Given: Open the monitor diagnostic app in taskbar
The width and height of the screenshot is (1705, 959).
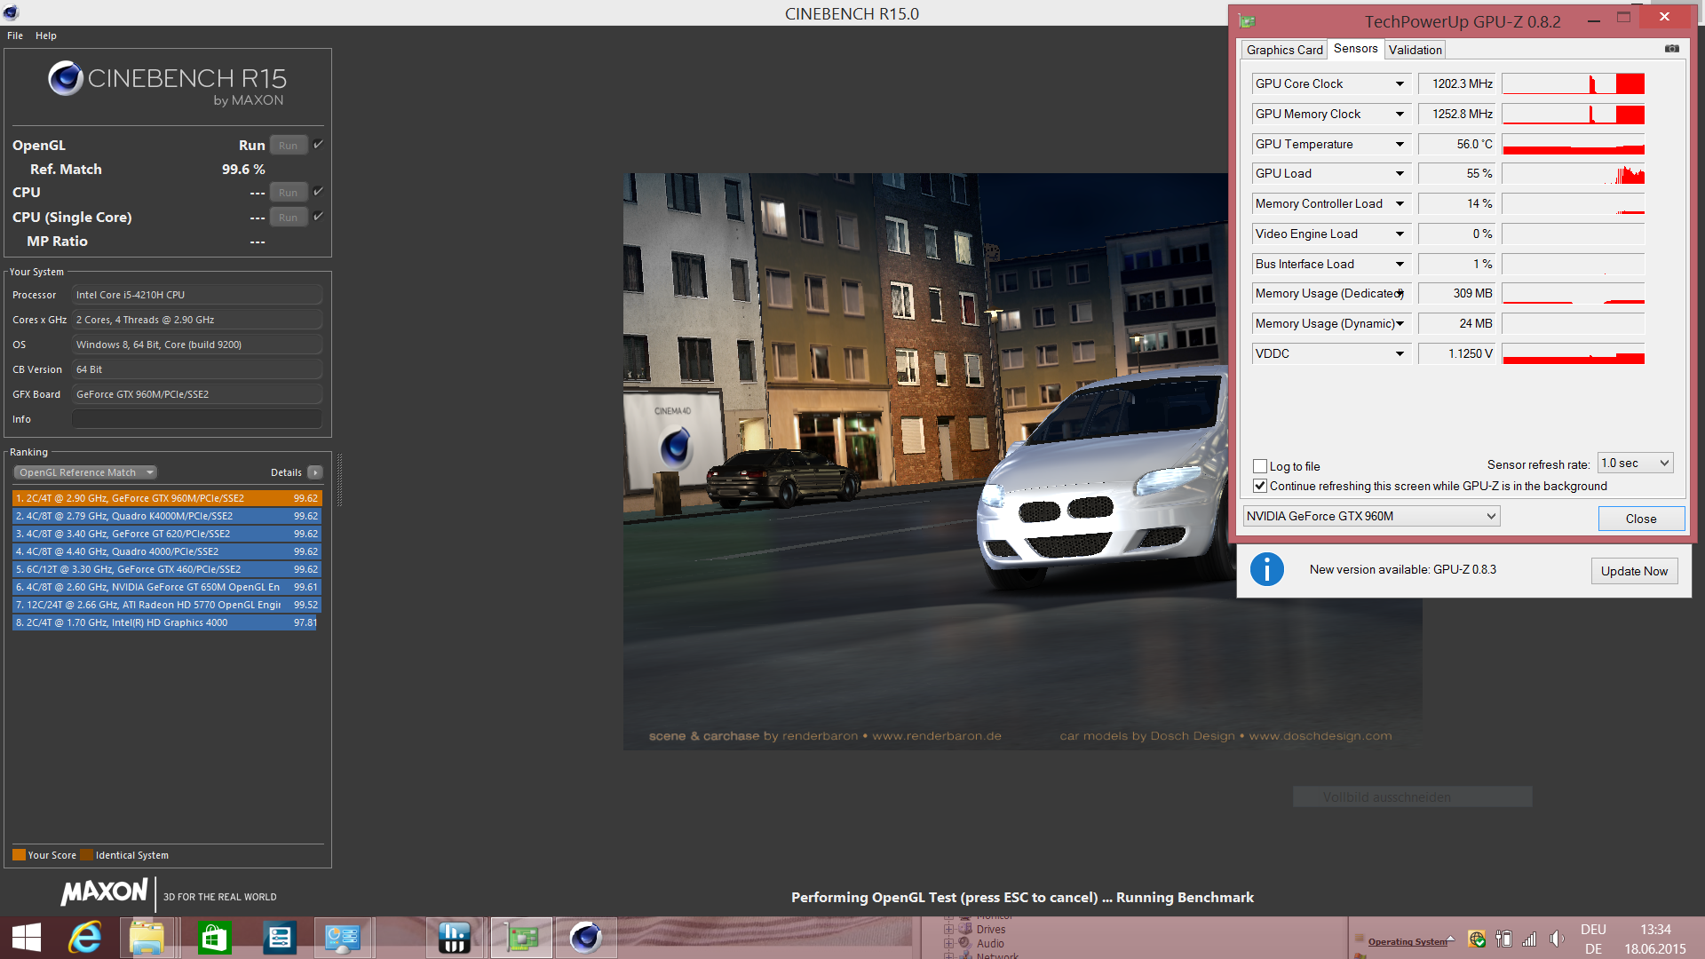Looking at the screenshot, I should click(x=342, y=938).
